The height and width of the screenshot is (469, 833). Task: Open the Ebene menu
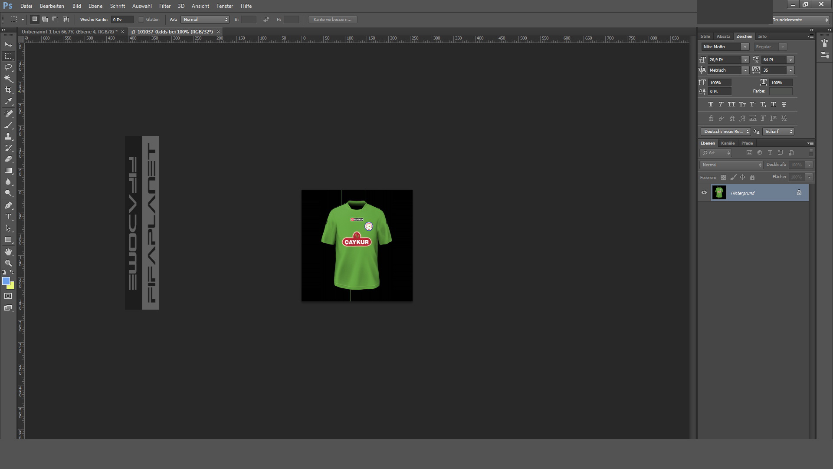95,6
